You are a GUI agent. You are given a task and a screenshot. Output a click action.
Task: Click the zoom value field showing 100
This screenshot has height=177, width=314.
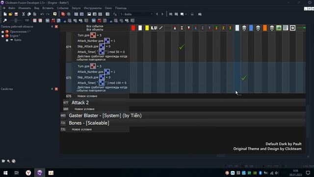[27, 21]
